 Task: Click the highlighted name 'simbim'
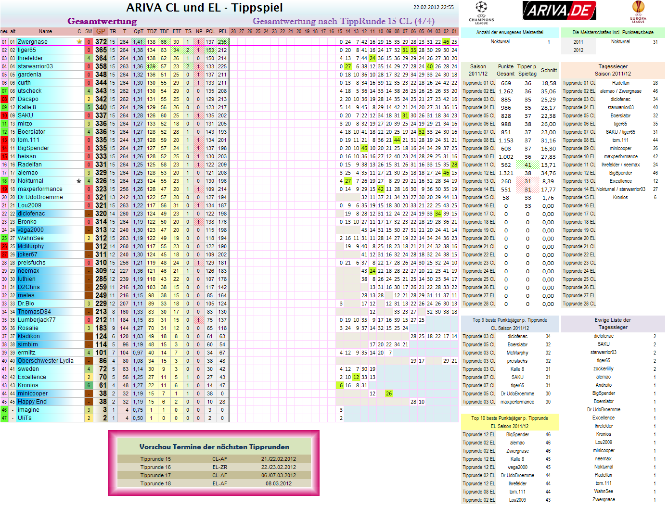click(27, 344)
